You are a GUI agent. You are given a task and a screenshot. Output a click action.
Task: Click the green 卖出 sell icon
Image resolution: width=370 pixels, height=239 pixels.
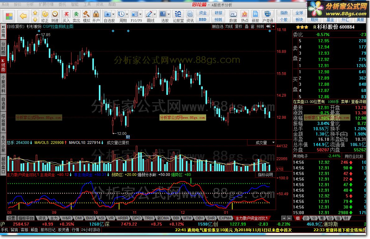click(76, 14)
